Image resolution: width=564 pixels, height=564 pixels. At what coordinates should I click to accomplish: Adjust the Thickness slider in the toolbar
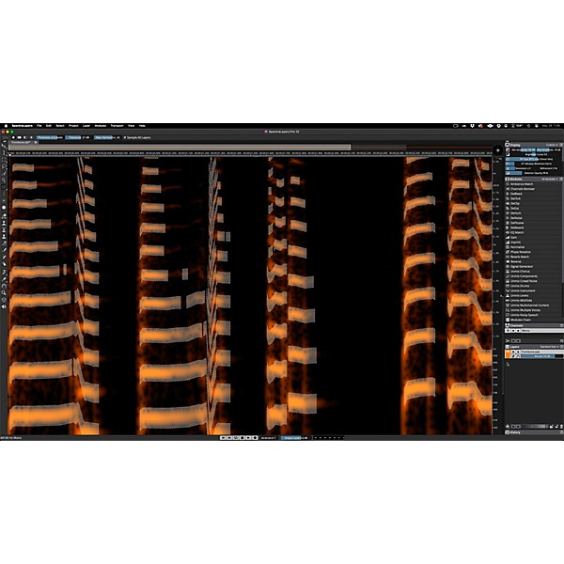(50, 137)
